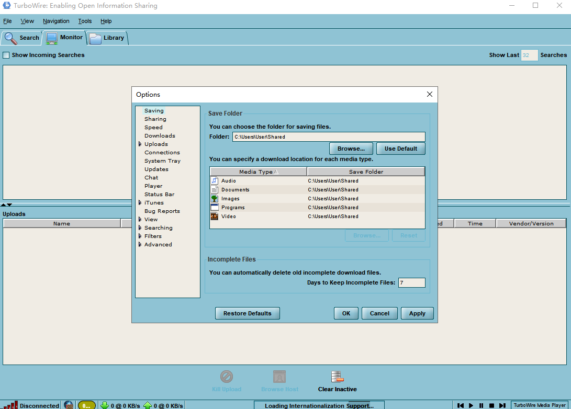571x409 pixels.
Task: Switch to the Library tab
Action: [107, 38]
